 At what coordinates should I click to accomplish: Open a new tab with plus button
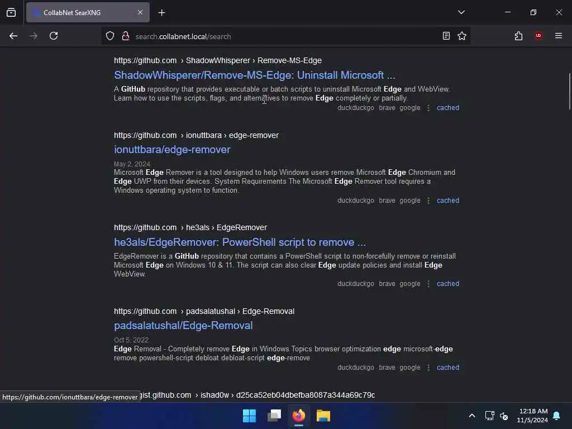161,13
